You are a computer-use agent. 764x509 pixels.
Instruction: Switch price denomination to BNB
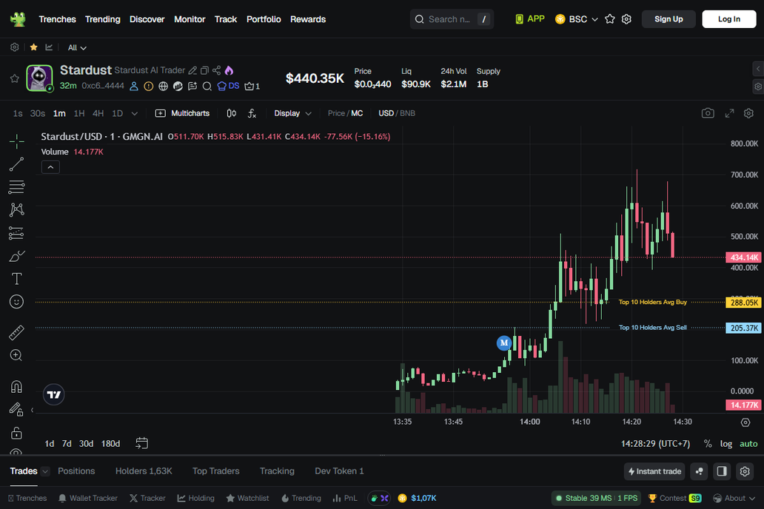pyautogui.click(x=407, y=113)
